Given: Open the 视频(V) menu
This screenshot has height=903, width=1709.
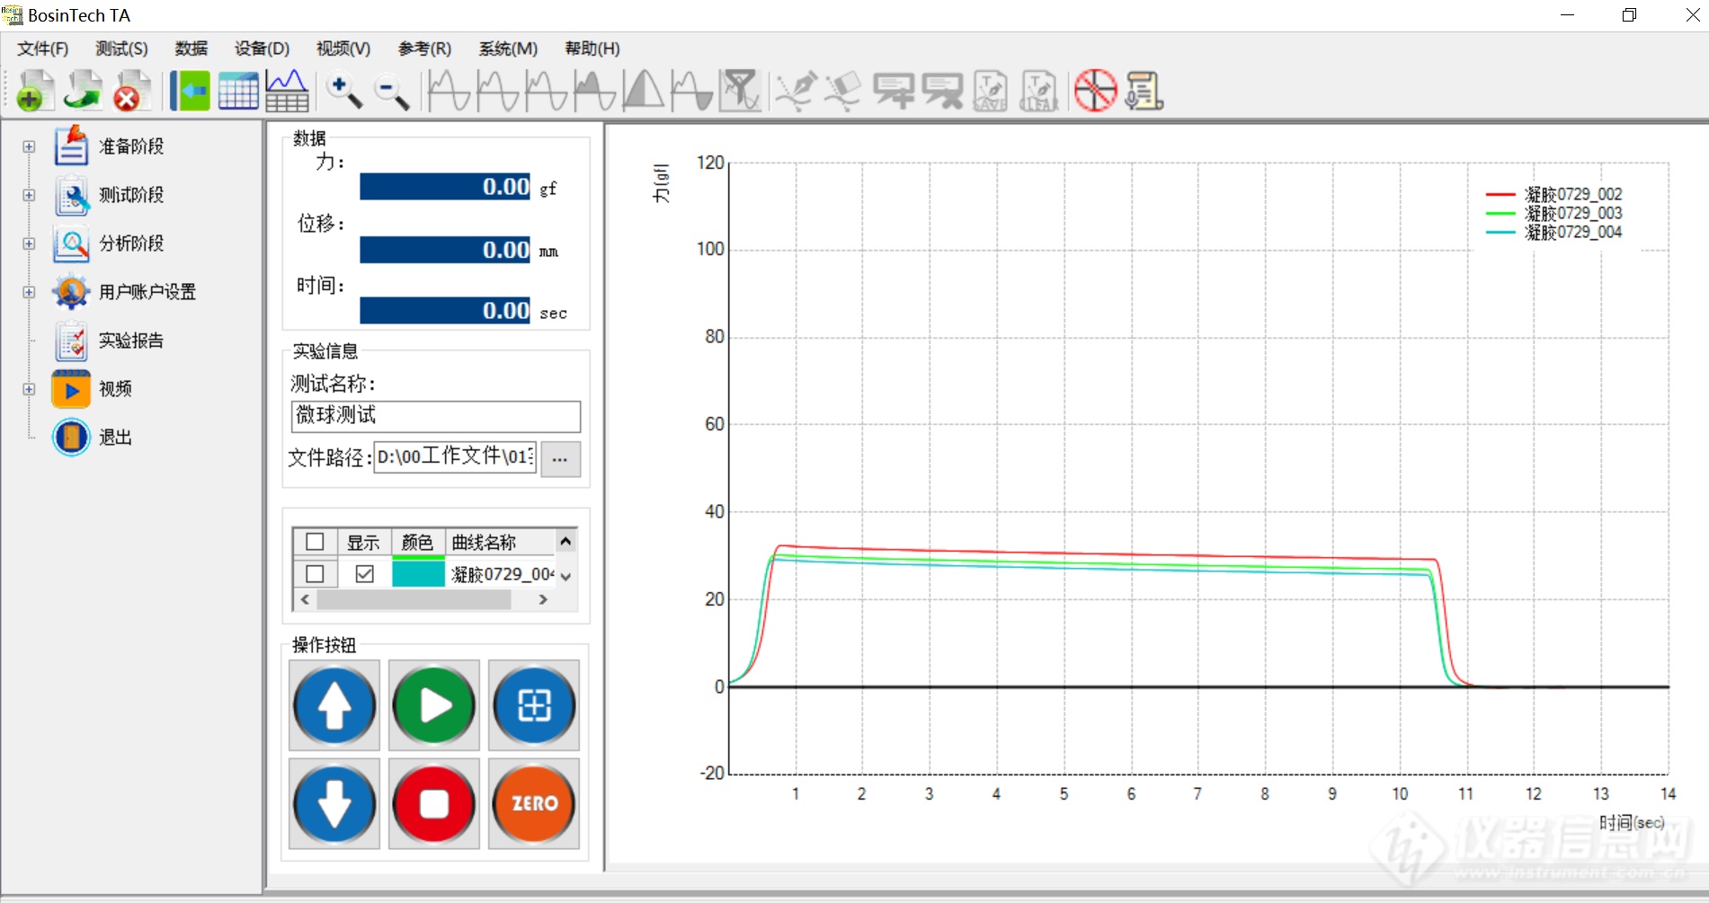Looking at the screenshot, I should (x=343, y=49).
